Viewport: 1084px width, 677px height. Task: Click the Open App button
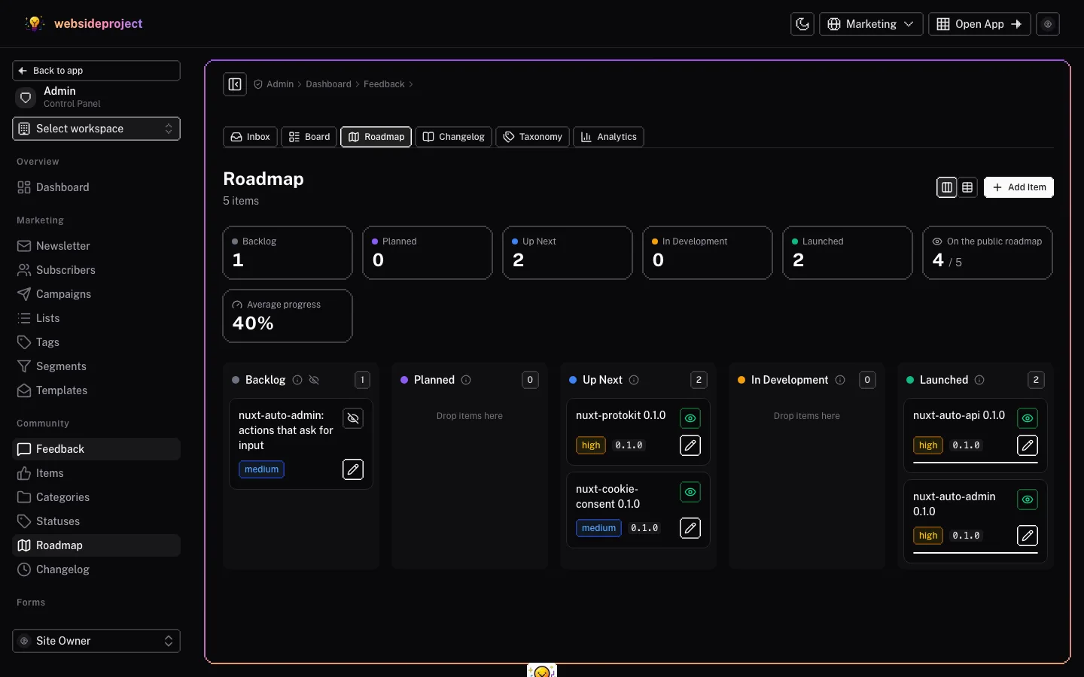[x=979, y=24]
